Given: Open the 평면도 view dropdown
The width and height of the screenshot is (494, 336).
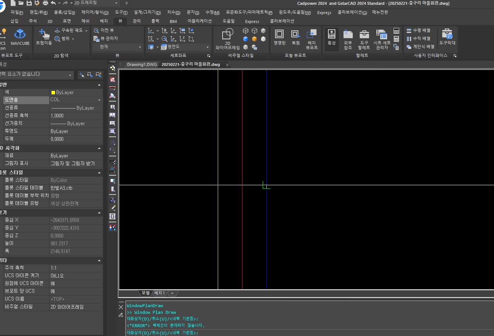Looking at the screenshot, I should point(207,47).
